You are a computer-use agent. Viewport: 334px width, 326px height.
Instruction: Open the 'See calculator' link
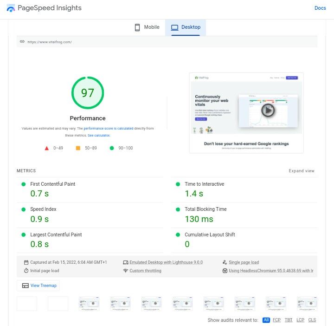[99, 136]
